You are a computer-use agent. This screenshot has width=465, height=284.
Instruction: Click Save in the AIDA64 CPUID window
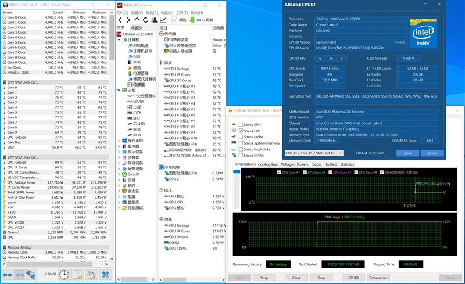coord(408,153)
